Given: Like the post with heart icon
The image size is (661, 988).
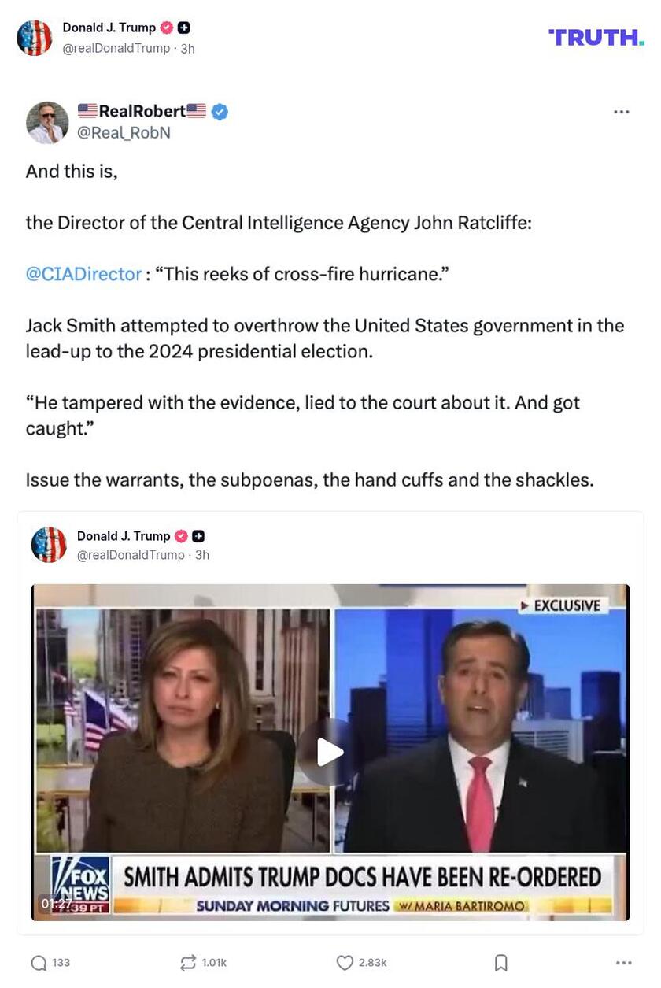Looking at the screenshot, I should [x=345, y=963].
